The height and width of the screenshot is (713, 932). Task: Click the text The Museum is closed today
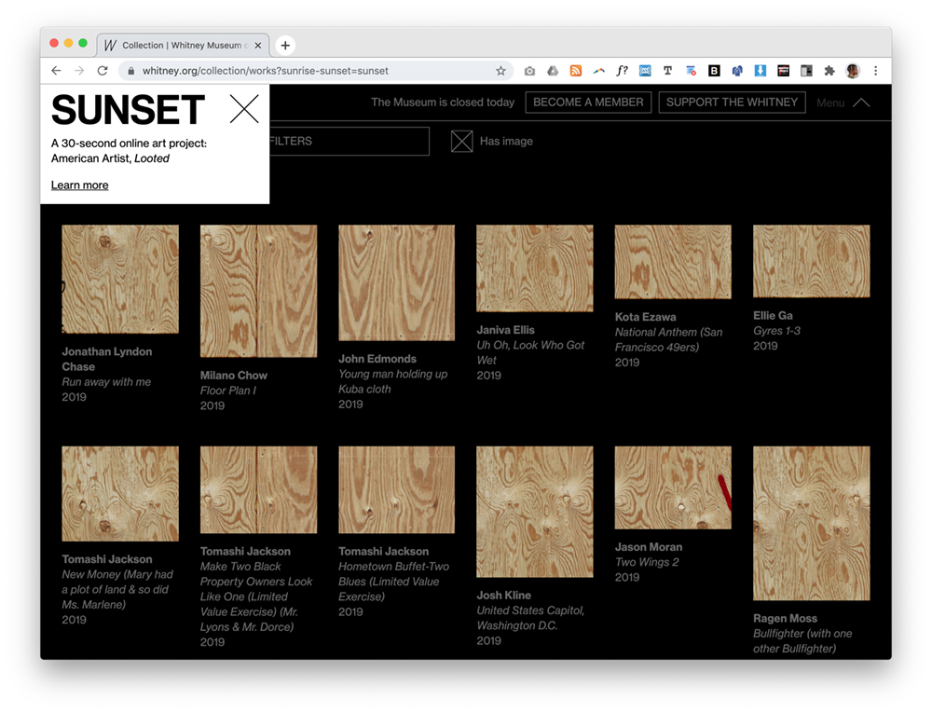click(443, 103)
